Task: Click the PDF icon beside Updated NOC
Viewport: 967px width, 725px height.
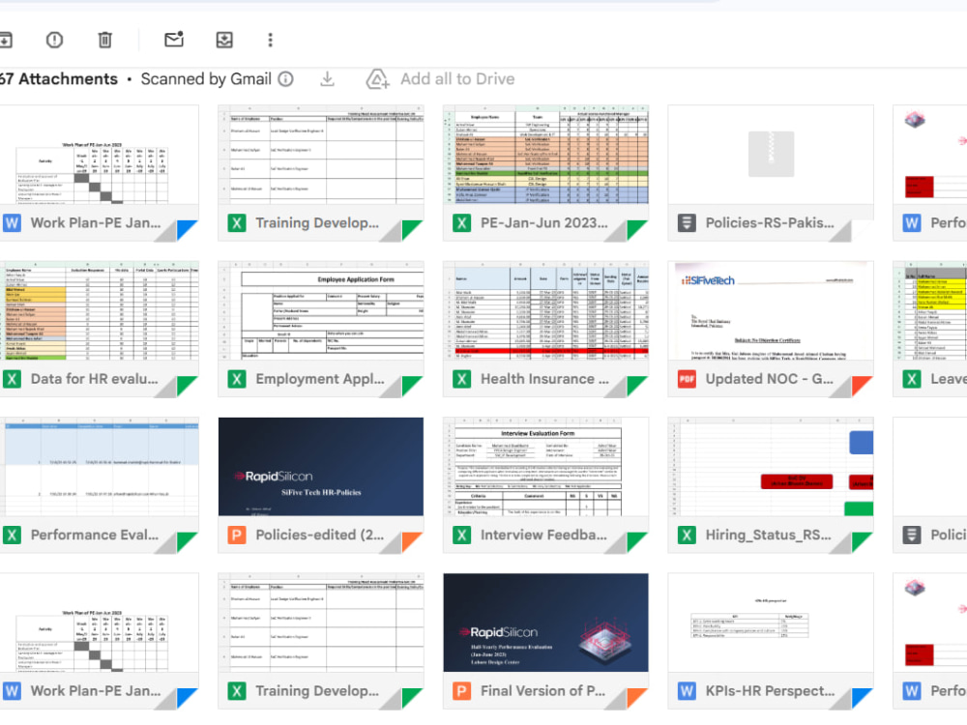Action: (687, 379)
